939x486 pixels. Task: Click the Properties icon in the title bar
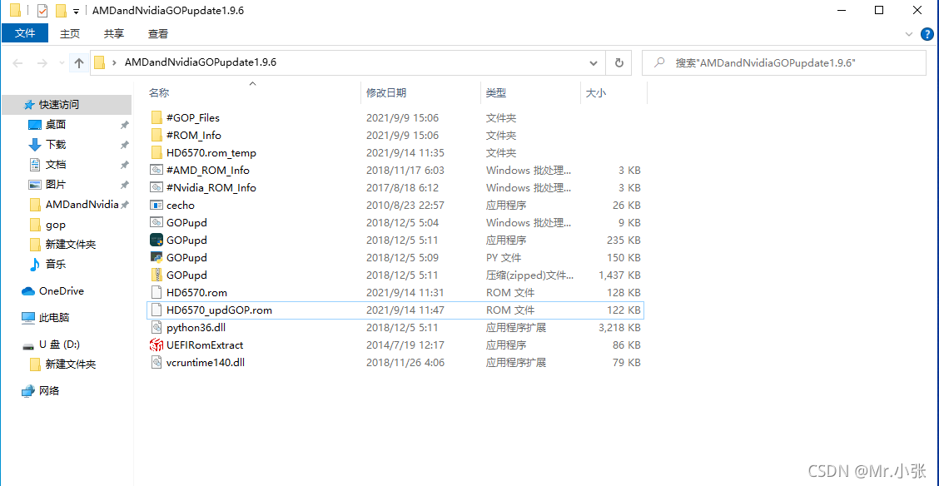(x=42, y=11)
